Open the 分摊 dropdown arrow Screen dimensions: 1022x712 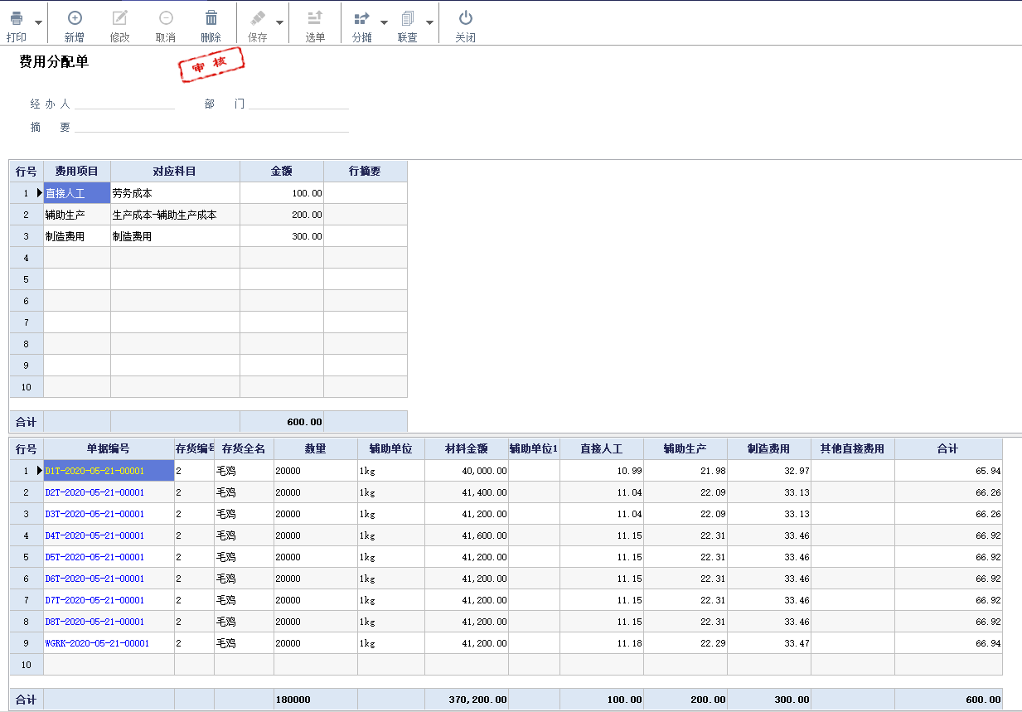[x=384, y=23]
